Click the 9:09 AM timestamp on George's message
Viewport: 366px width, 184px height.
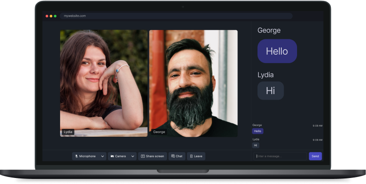point(317,126)
